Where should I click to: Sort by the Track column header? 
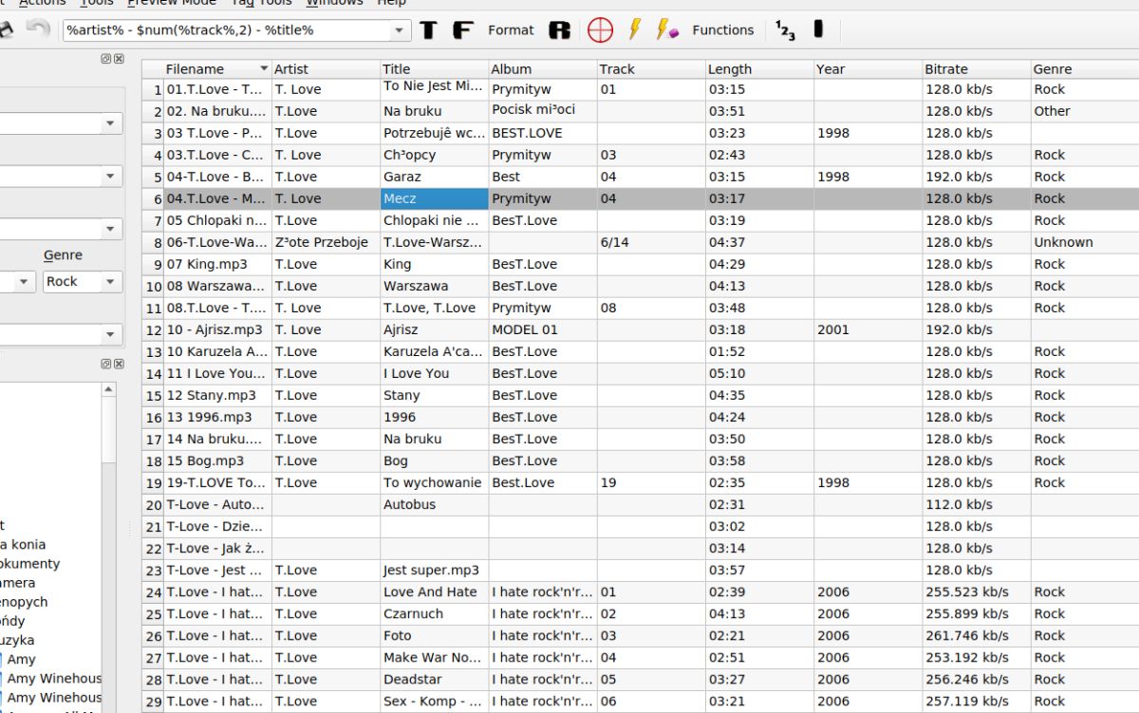(x=650, y=69)
